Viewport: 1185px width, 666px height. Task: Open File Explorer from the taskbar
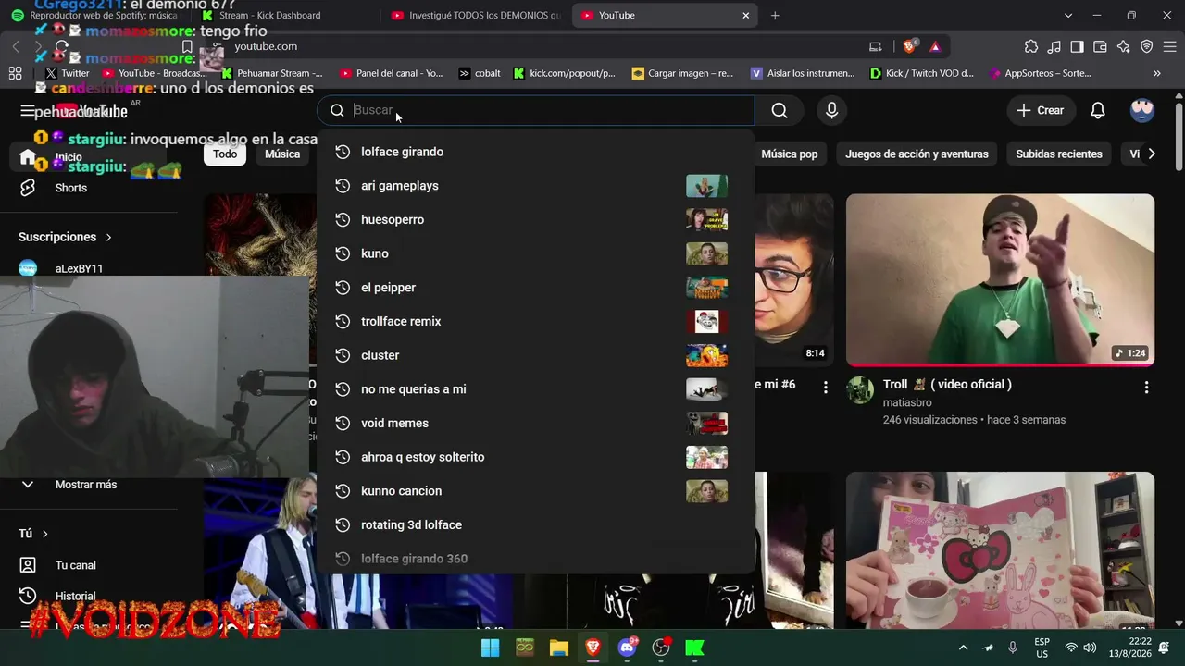click(558, 647)
